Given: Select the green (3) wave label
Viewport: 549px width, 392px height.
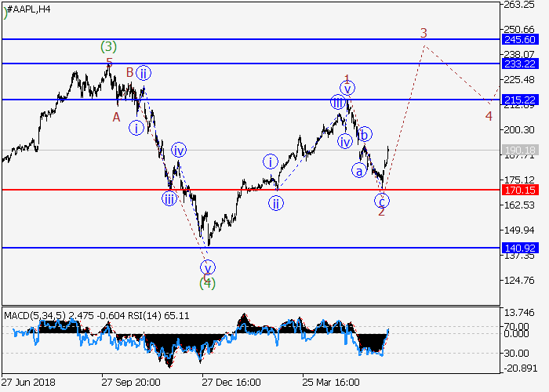Looking at the screenshot, I should point(109,46).
